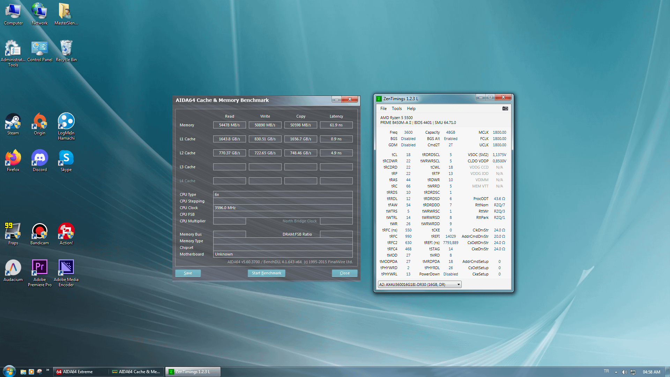Expand quick launch overflow chevron
The width and height of the screenshot is (670, 377).
[48, 370]
